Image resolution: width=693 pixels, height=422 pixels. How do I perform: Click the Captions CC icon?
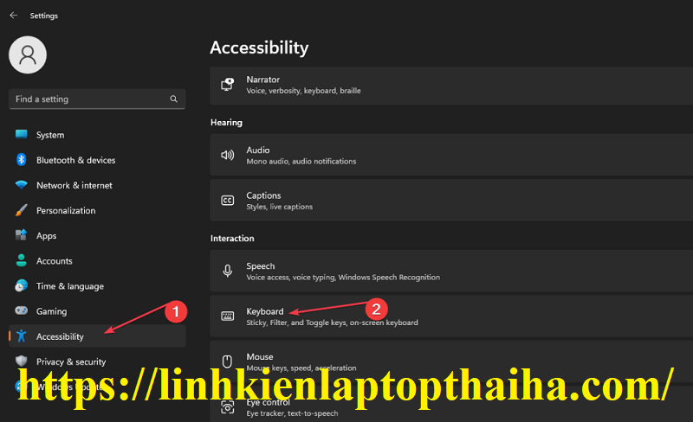[228, 201]
